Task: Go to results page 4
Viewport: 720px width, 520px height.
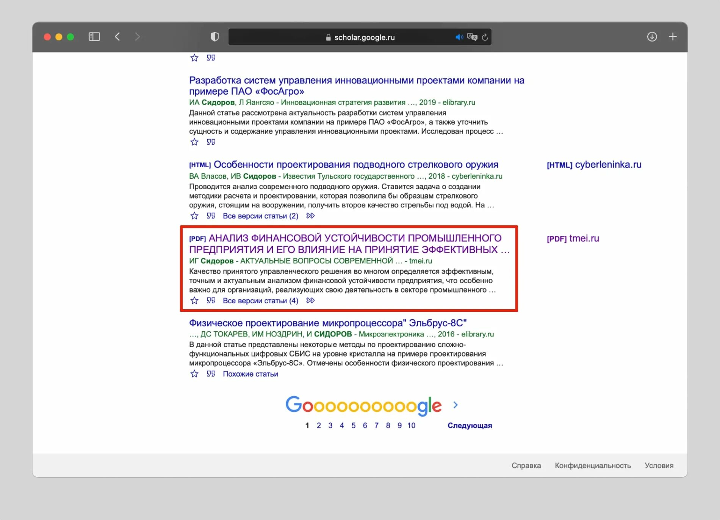Action: pos(342,425)
